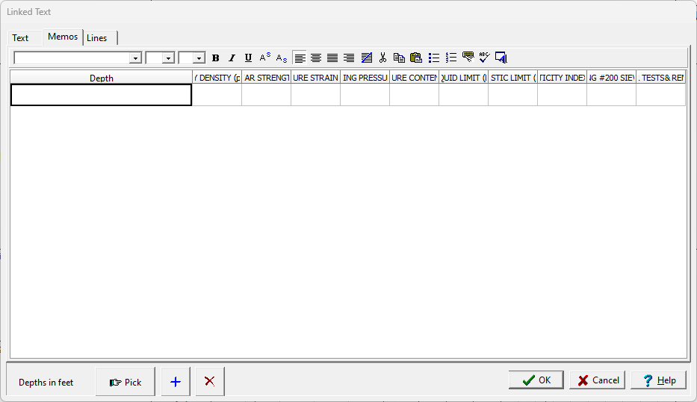
Task: Paste from clipboard
Action: pos(416,58)
